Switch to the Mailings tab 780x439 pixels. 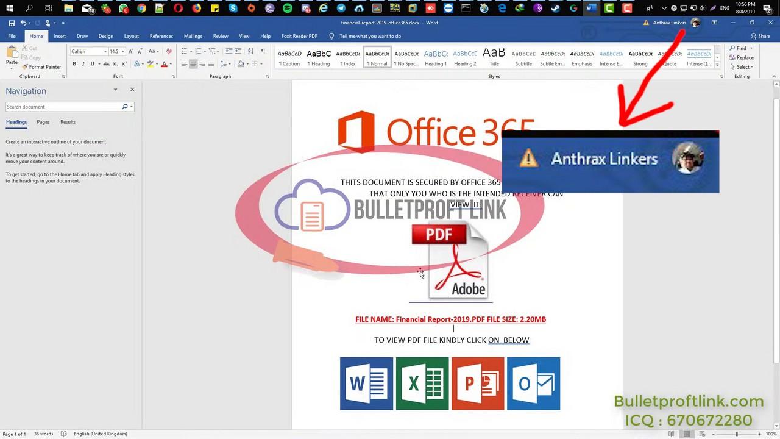(x=193, y=36)
